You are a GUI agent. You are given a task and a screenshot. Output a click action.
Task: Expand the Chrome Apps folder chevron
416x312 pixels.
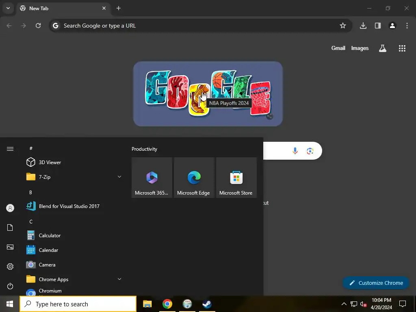point(119,279)
